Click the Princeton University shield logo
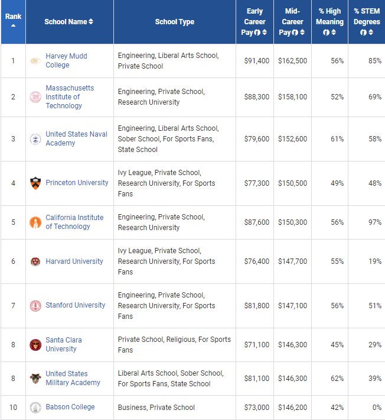This screenshot has width=385, height=420. [35, 183]
